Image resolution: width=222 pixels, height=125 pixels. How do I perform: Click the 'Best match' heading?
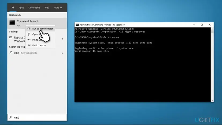(15, 15)
